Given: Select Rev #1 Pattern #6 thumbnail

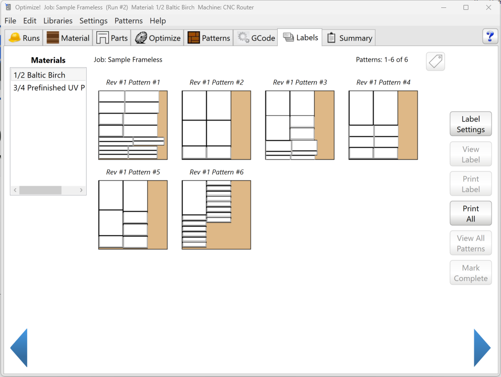Looking at the screenshot, I should [x=216, y=215].
